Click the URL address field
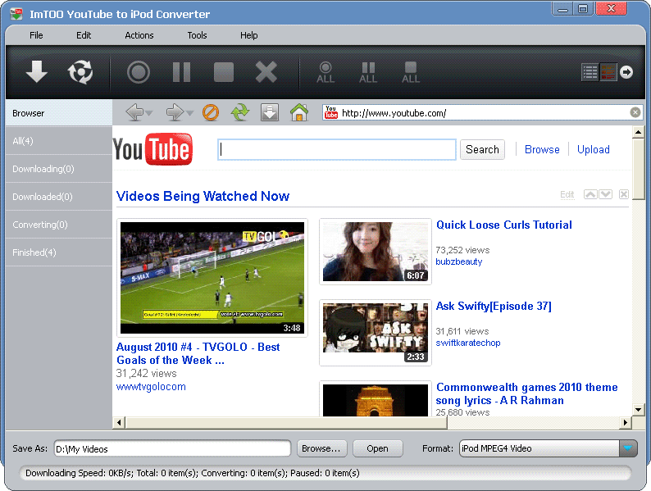 [x=481, y=113]
